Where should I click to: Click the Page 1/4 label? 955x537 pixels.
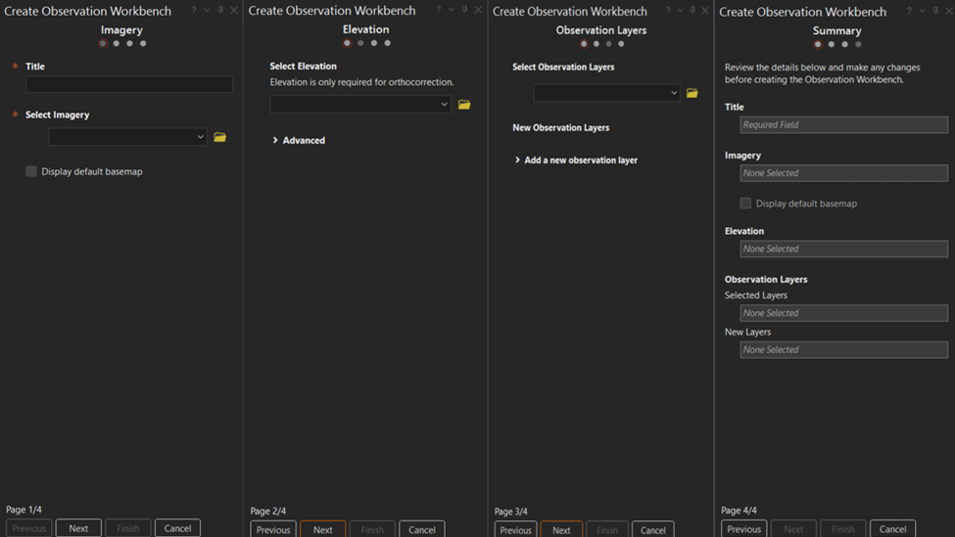(24, 510)
